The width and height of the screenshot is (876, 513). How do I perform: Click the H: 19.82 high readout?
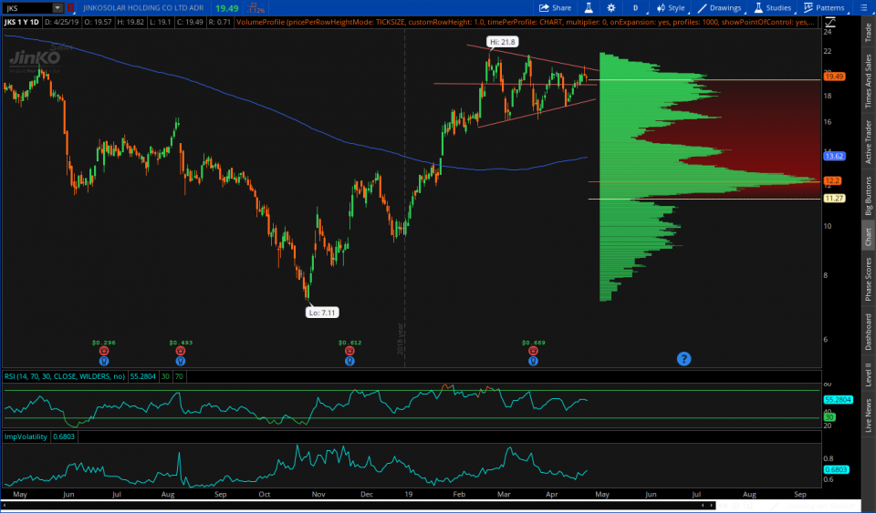pos(130,22)
